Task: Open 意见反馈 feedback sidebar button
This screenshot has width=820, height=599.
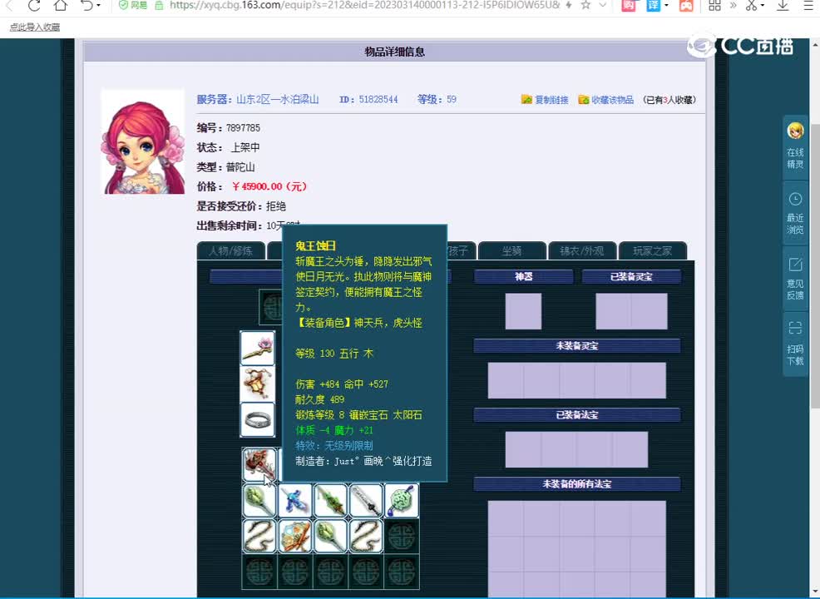Action: tap(795, 279)
